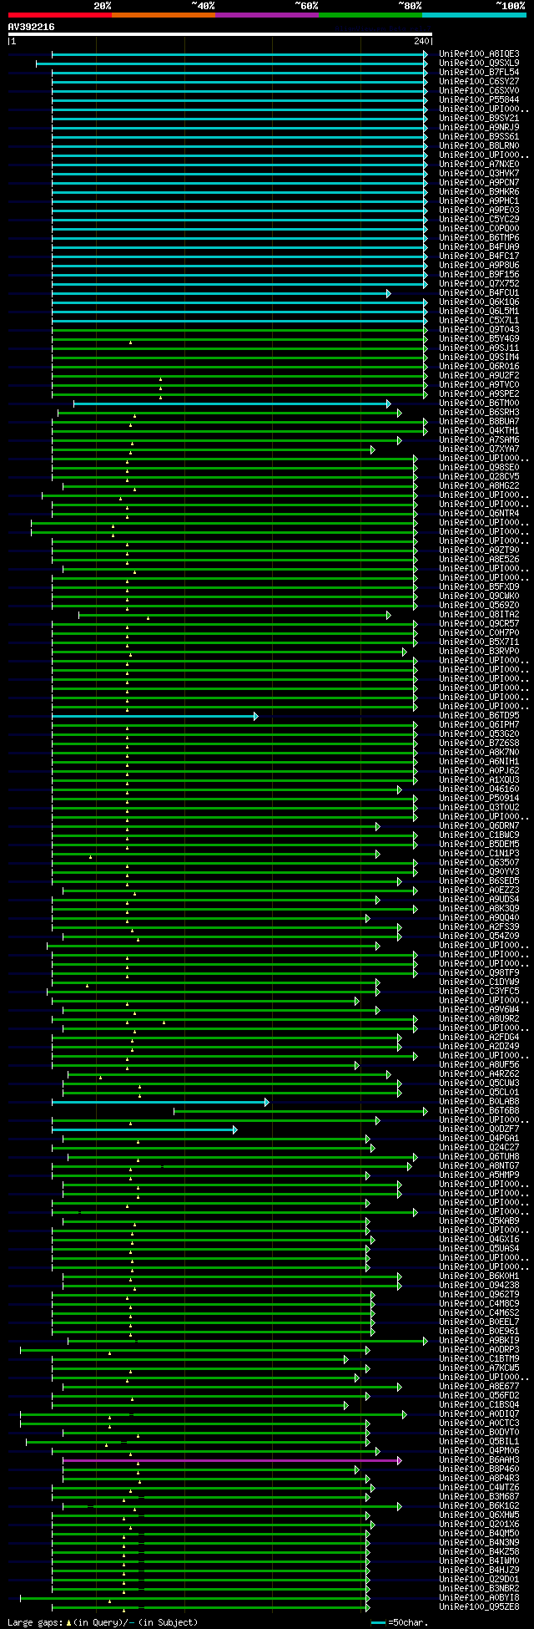Select the UniRef100_B6TMP6 label
The height and width of the screenshot is (1629, 534).
[x=479, y=237]
